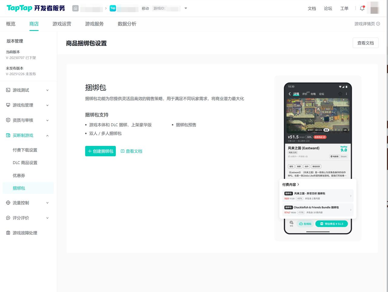388x292 pixels.
Task: Click the ratings and reviews icon
Action: pos(8,218)
